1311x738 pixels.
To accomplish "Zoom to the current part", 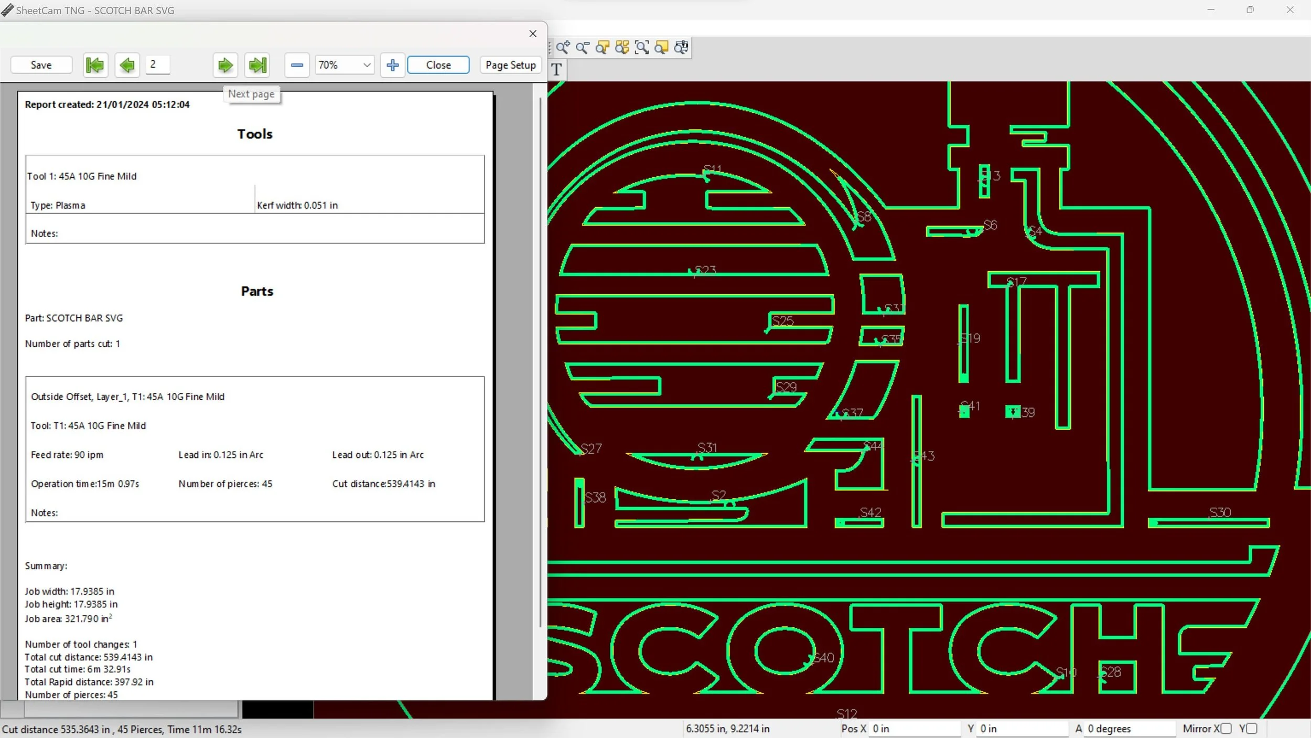I will (602, 48).
